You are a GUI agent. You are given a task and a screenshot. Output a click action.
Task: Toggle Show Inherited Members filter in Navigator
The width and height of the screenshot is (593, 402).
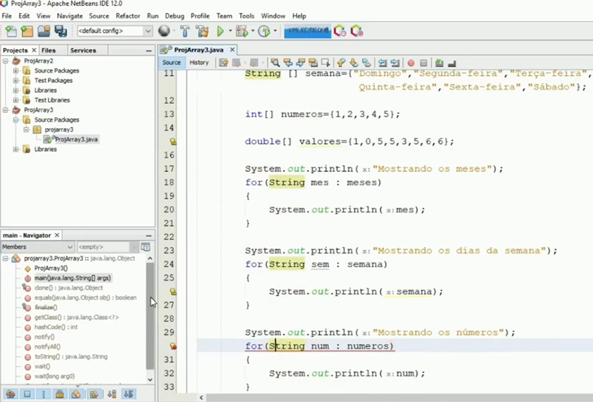coord(11,394)
